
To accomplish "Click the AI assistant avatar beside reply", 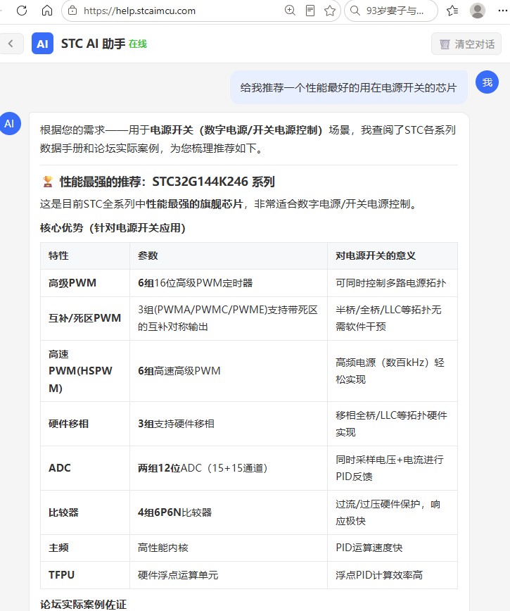I will click(10, 123).
